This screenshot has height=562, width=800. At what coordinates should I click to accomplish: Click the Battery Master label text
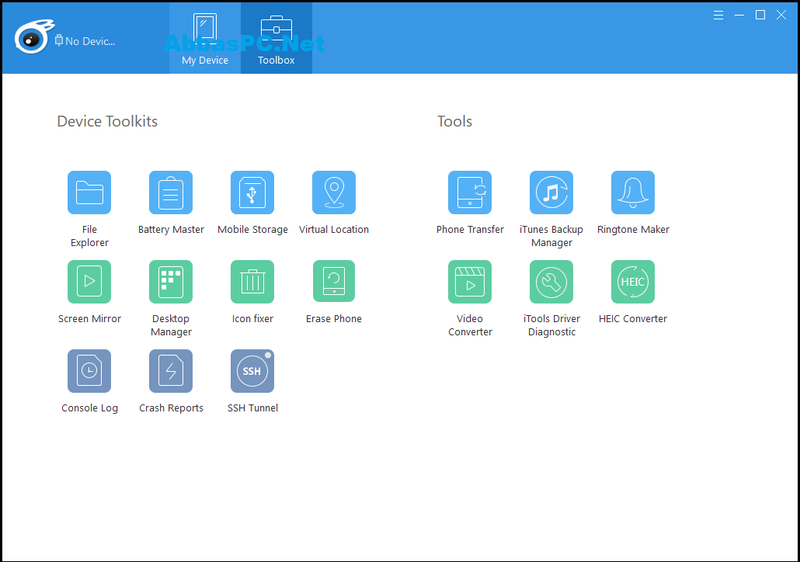pos(171,230)
